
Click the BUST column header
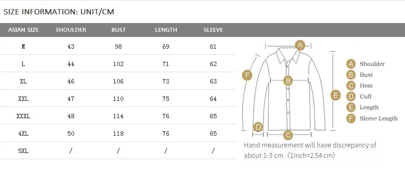[118, 30]
